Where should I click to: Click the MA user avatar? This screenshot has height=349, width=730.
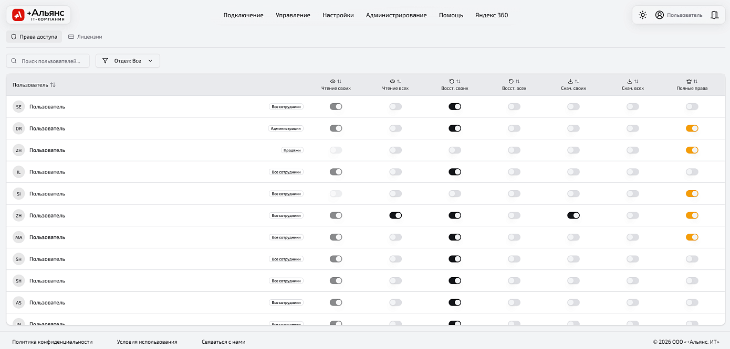click(19, 237)
